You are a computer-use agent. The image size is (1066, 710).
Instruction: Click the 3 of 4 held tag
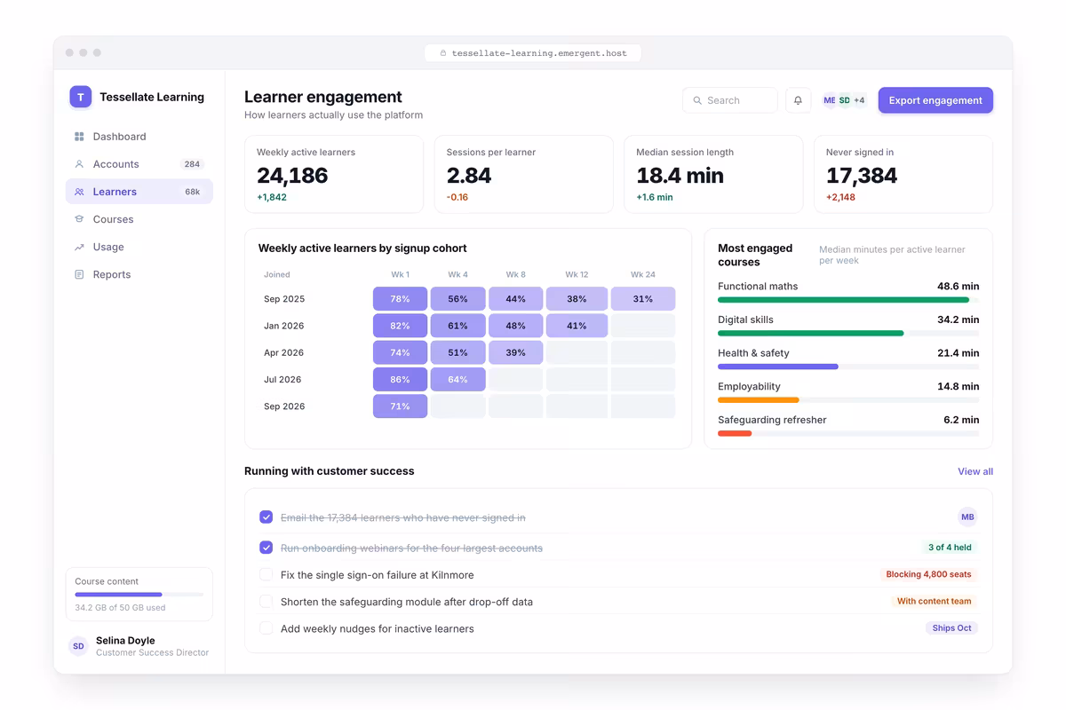(950, 548)
